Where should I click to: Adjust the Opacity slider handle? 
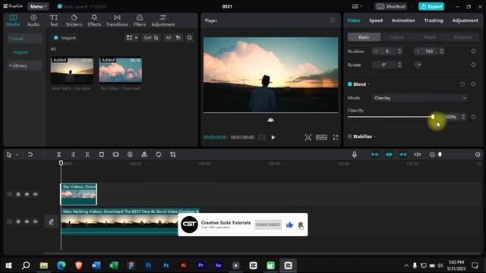(x=433, y=117)
